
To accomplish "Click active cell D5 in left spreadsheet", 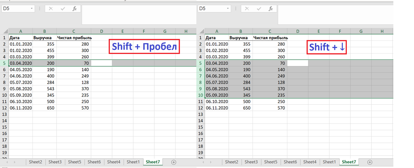I will 101,63.
